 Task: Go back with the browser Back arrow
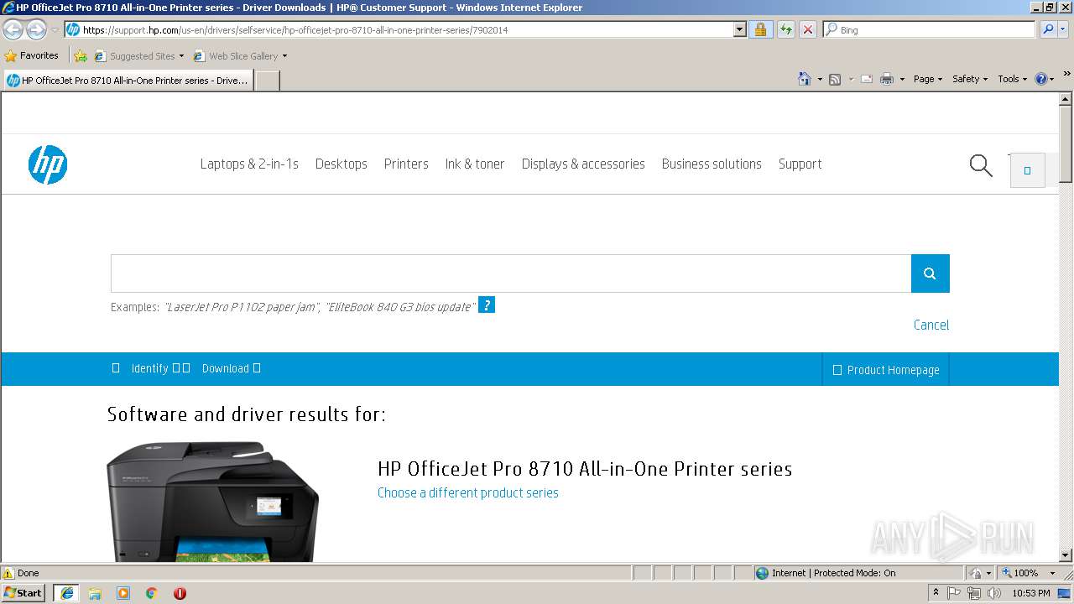click(13, 29)
